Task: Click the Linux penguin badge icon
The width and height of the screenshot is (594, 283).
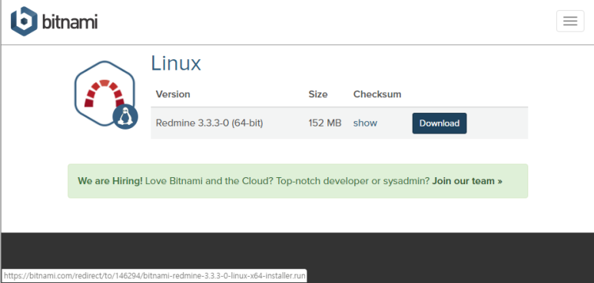Action: click(x=125, y=117)
